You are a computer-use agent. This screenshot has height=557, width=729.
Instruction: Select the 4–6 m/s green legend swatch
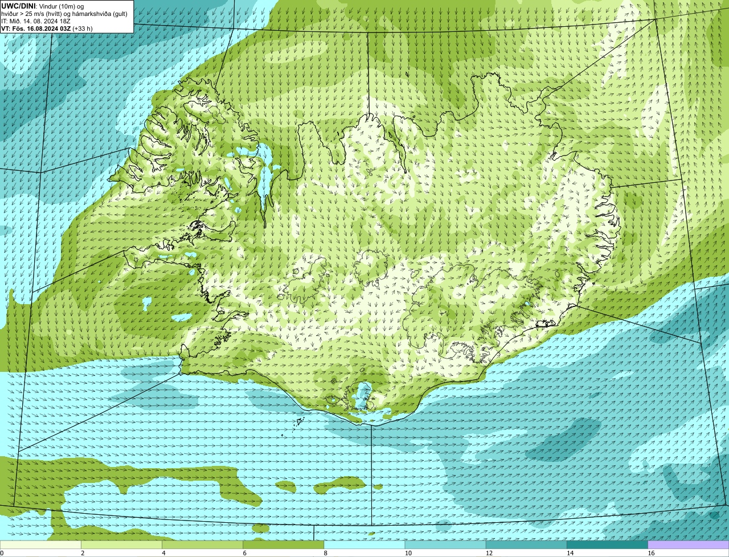202,544
